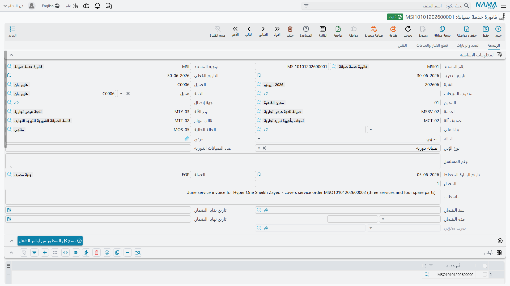Click the attachment paperclip in مرفق field

click(x=187, y=139)
